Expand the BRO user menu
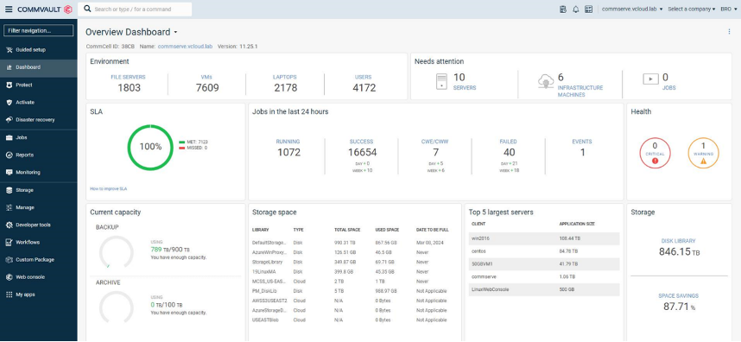 tap(728, 9)
